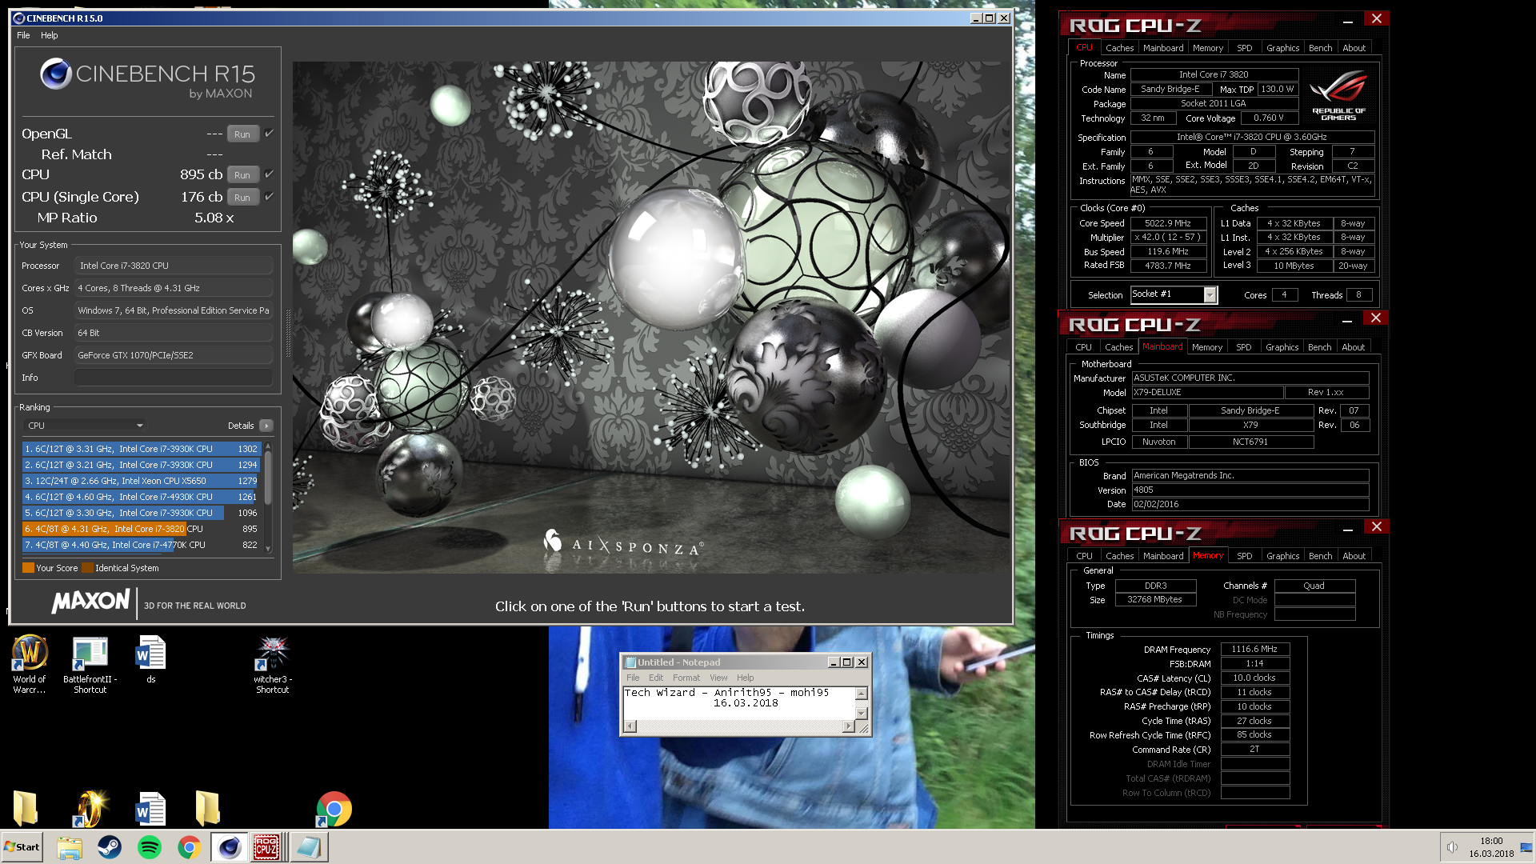Image resolution: width=1536 pixels, height=864 pixels.
Task: Click the Republic of Gamers logo in CPU-Z
Action: 1338,95
